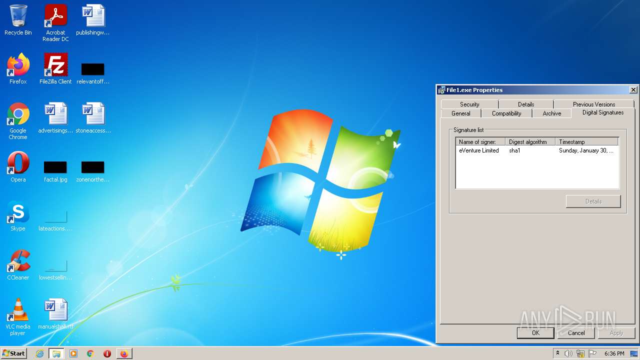
Task: Launch the FileZilla Client shortcut
Action: point(55,69)
